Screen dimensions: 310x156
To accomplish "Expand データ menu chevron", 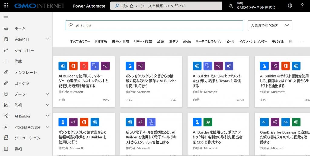I will coord(48,94).
